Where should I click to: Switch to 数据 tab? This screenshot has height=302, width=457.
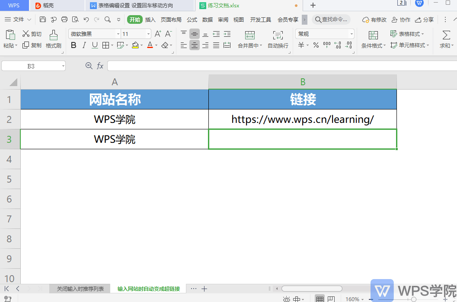click(208, 19)
